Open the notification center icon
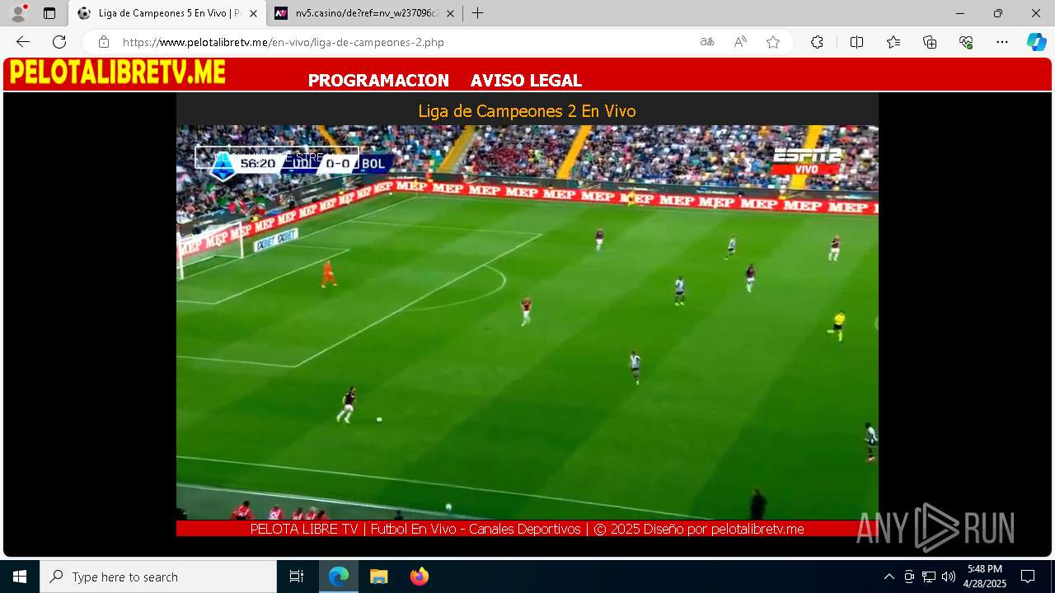 click(x=1028, y=577)
